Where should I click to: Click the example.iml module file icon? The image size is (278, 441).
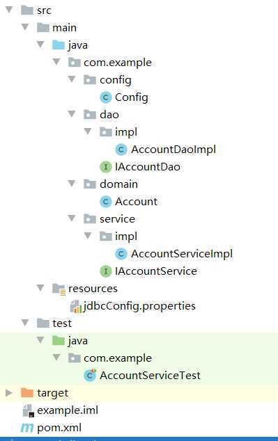(29, 410)
